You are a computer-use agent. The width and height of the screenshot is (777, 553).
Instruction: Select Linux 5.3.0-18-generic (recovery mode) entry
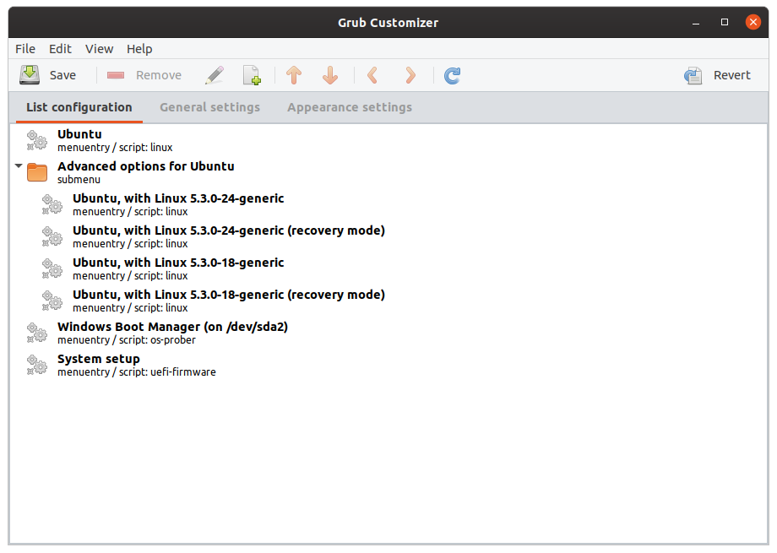388,301
